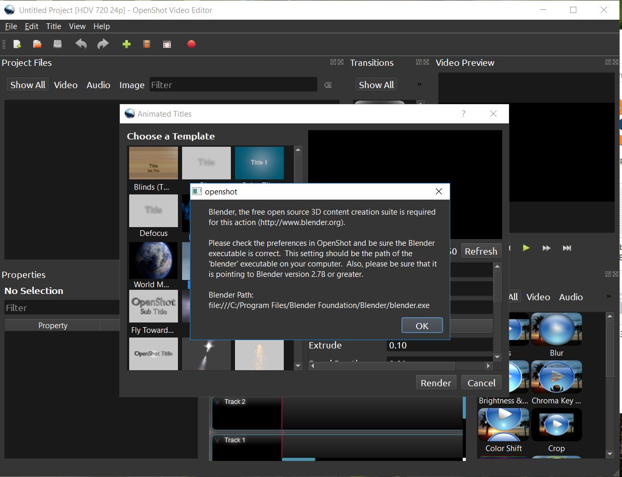Click the Save Project toolbar icon
Viewport: 622px width, 477px height.
[x=58, y=44]
